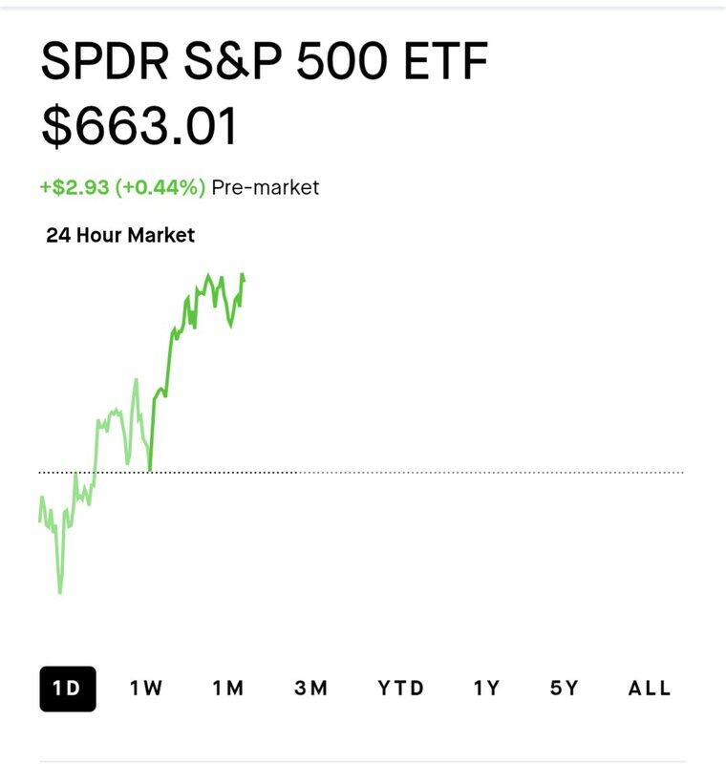Switch chart to 1W range
This screenshot has width=726, height=764.
click(x=147, y=689)
